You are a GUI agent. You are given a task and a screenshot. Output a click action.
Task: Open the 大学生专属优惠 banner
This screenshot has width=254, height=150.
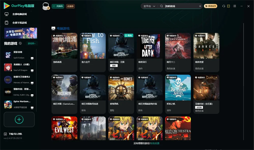[21, 33]
